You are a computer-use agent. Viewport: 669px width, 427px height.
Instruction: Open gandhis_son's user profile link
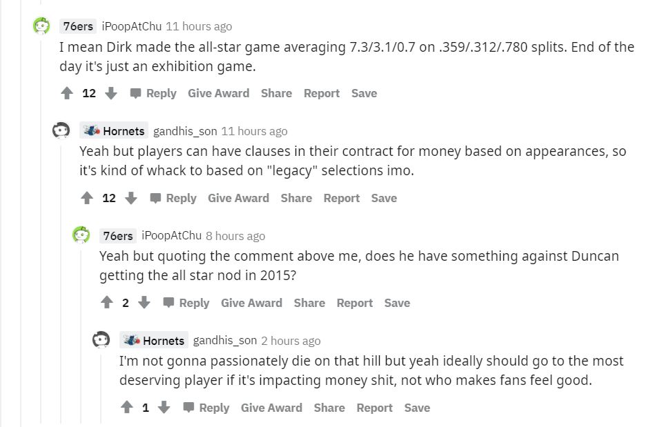[185, 130]
